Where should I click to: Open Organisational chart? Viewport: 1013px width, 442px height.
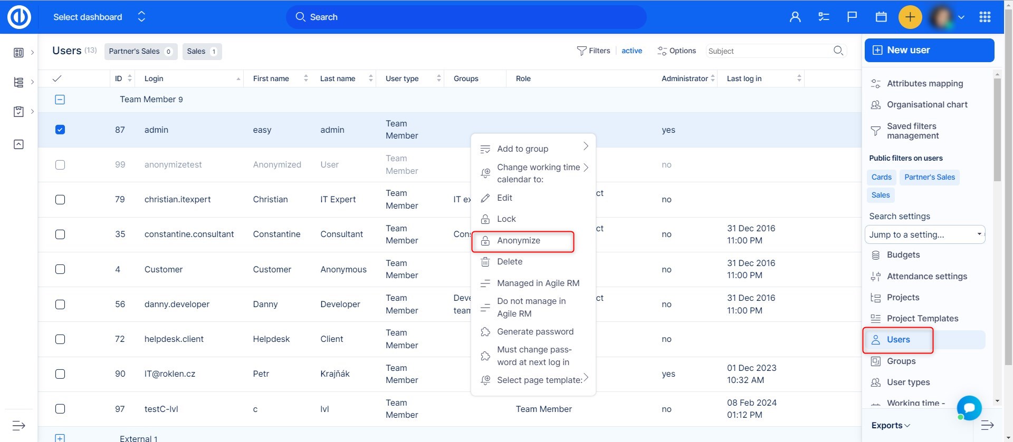click(x=926, y=105)
